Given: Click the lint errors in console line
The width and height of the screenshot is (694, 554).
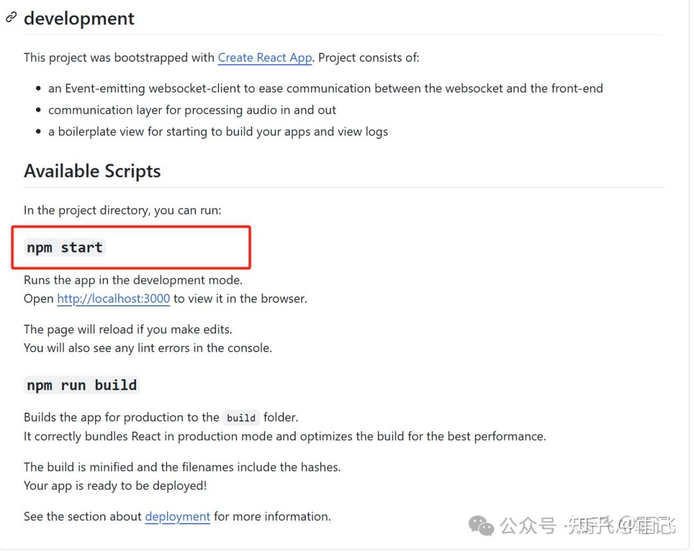Looking at the screenshot, I should (x=148, y=348).
